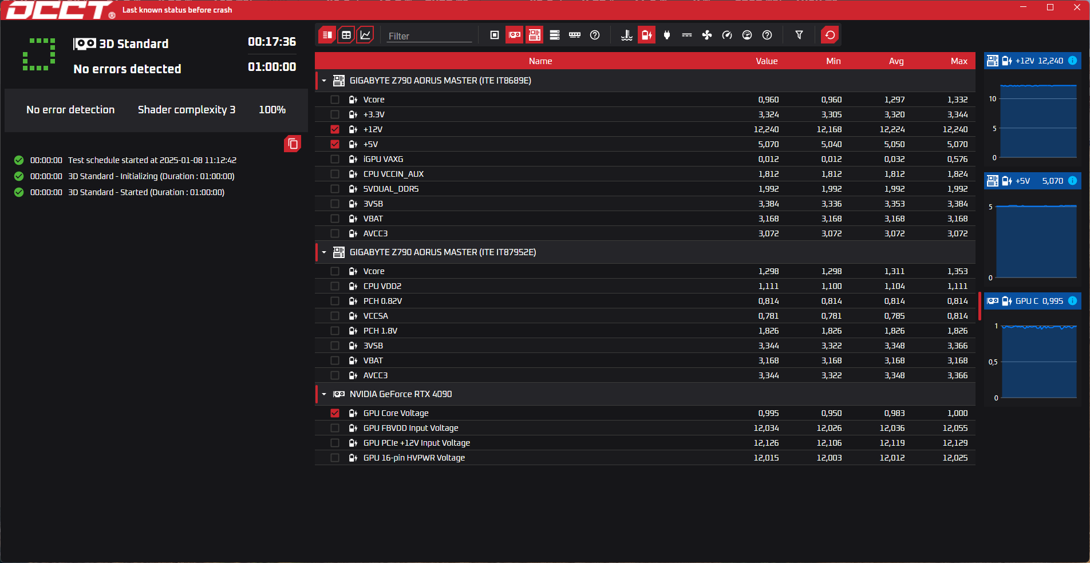Click the red reset min/max button

click(830, 35)
